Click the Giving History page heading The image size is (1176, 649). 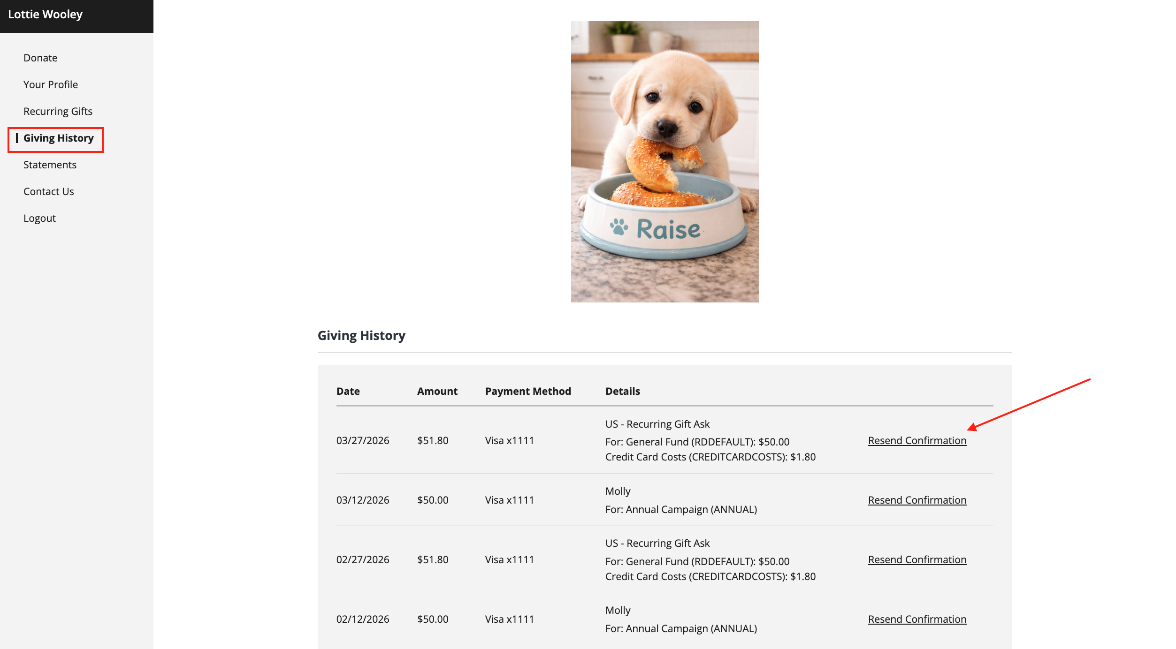coord(361,336)
